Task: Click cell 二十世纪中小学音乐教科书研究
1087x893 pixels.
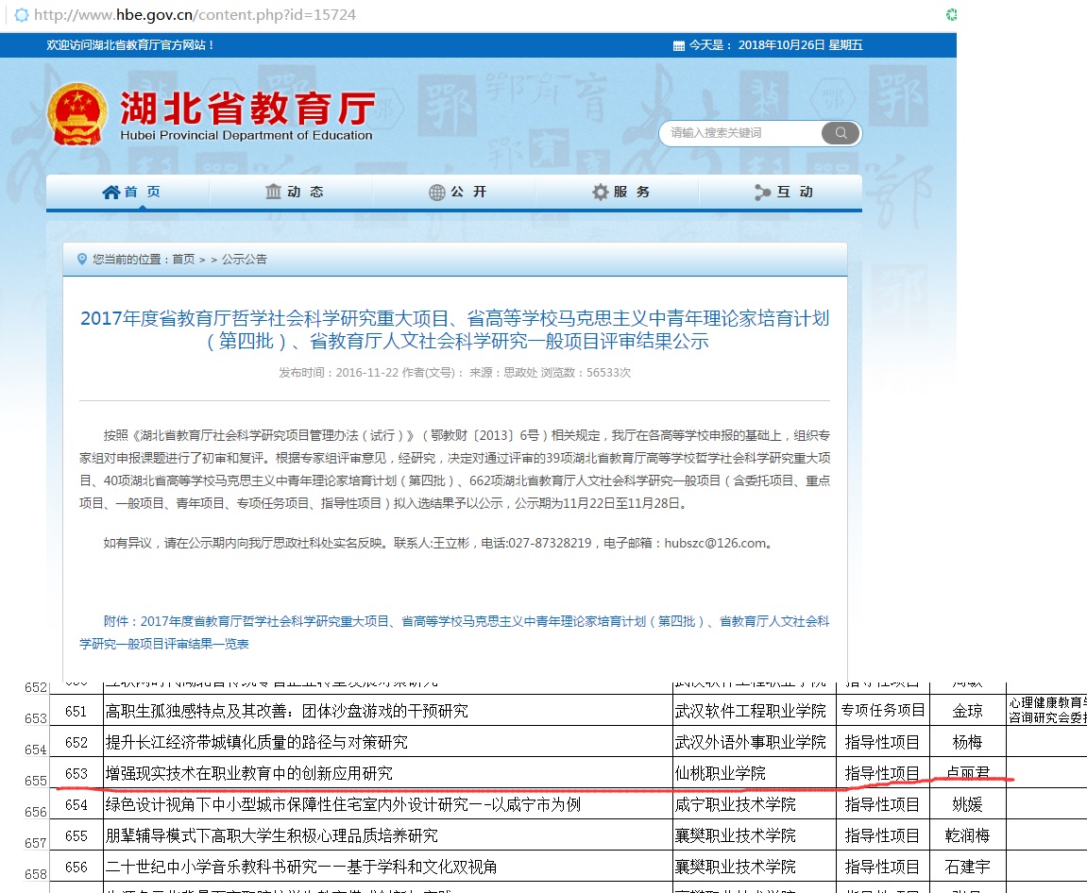Action: [x=387, y=867]
